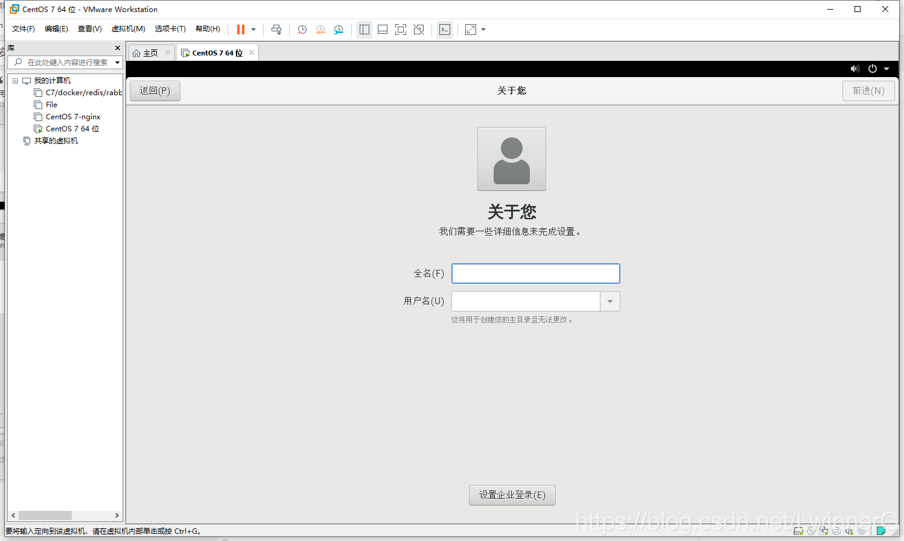
Task: Enter full screen mode
Action: (401, 30)
